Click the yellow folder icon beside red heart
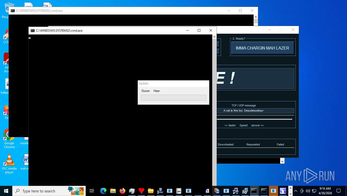 coord(151,191)
